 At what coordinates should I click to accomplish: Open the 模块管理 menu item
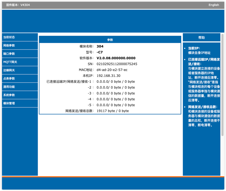(20, 103)
